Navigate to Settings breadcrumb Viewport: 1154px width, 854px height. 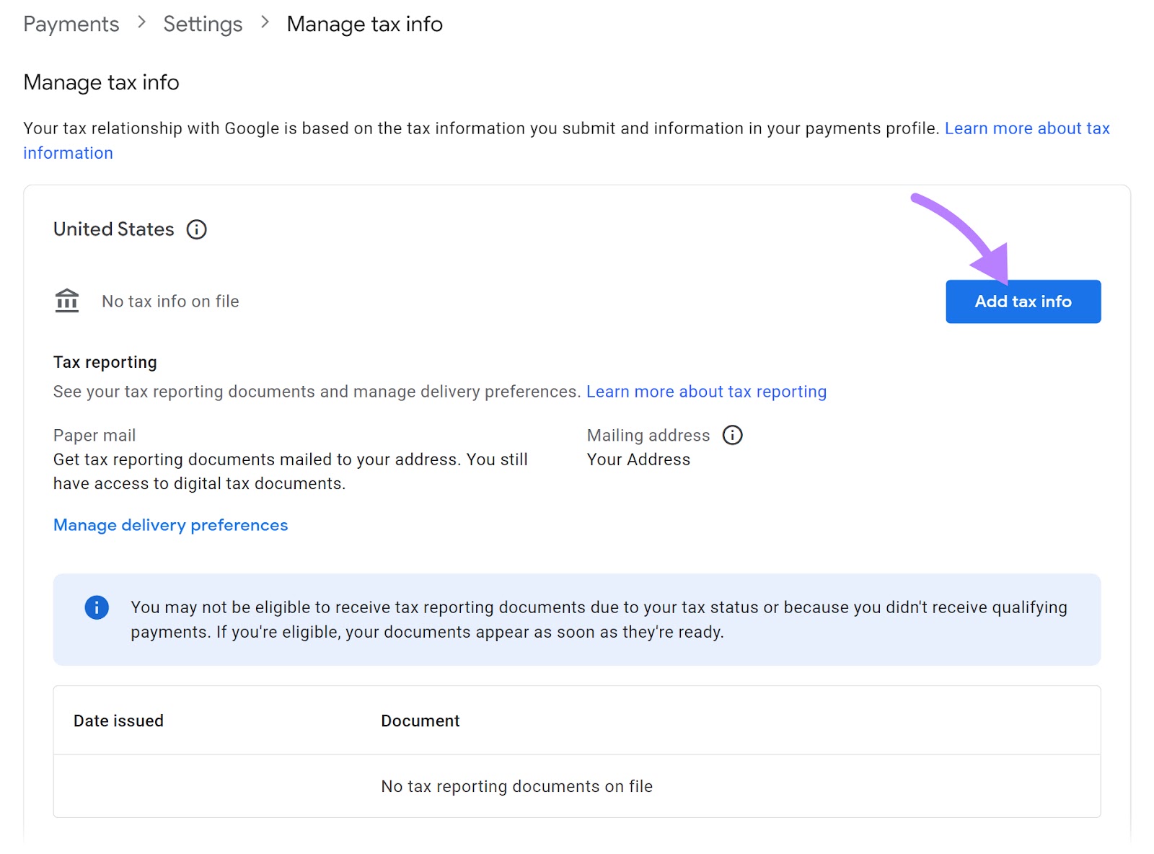(203, 24)
